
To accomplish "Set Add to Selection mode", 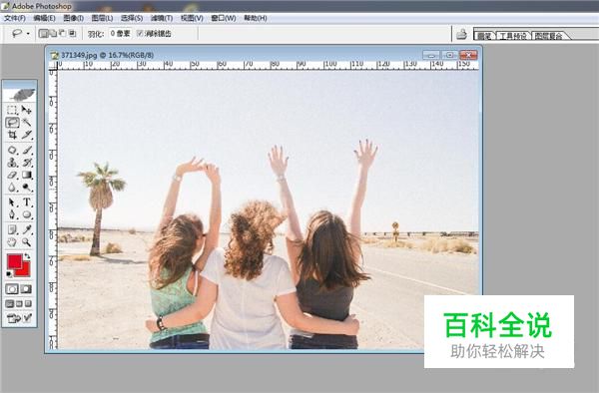I will pos(53,34).
